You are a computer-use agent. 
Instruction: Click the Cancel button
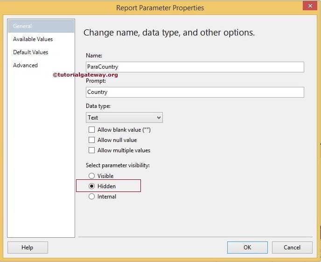click(x=292, y=248)
